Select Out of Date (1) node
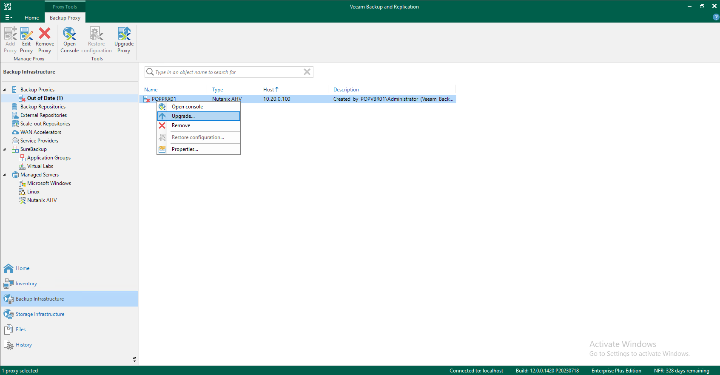720x375 pixels. pos(45,98)
